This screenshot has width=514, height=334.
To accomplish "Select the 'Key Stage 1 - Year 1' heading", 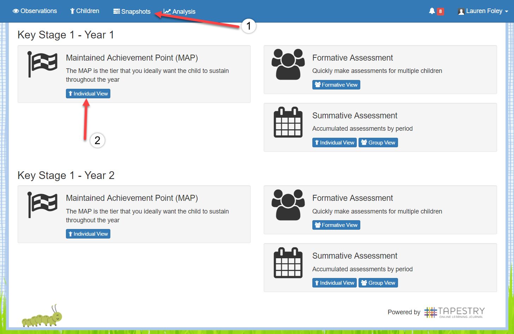I will tap(66, 35).
